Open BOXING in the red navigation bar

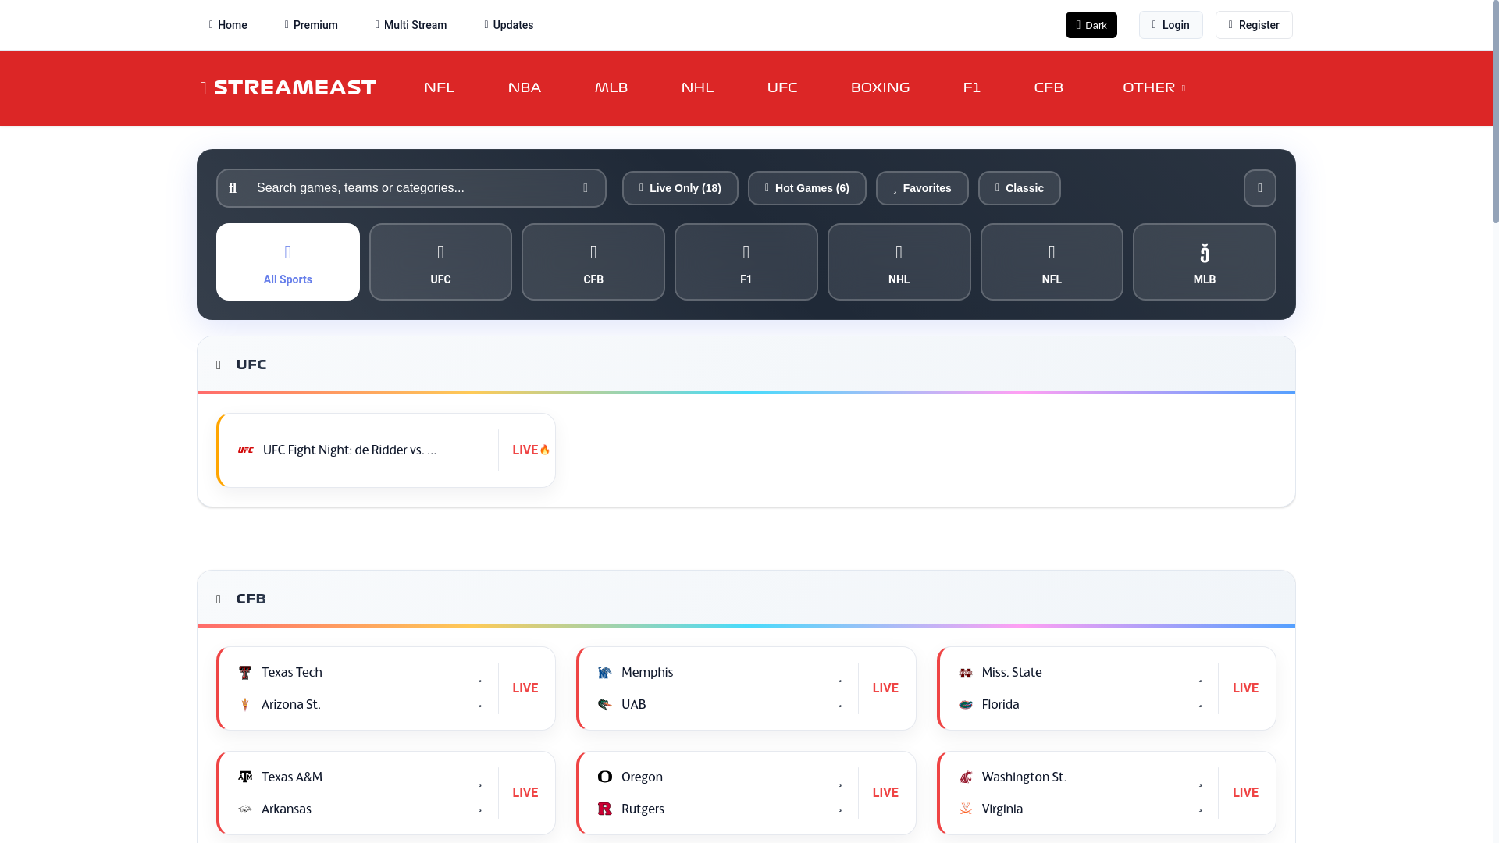(x=880, y=88)
